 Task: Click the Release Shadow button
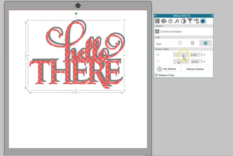[195, 69]
